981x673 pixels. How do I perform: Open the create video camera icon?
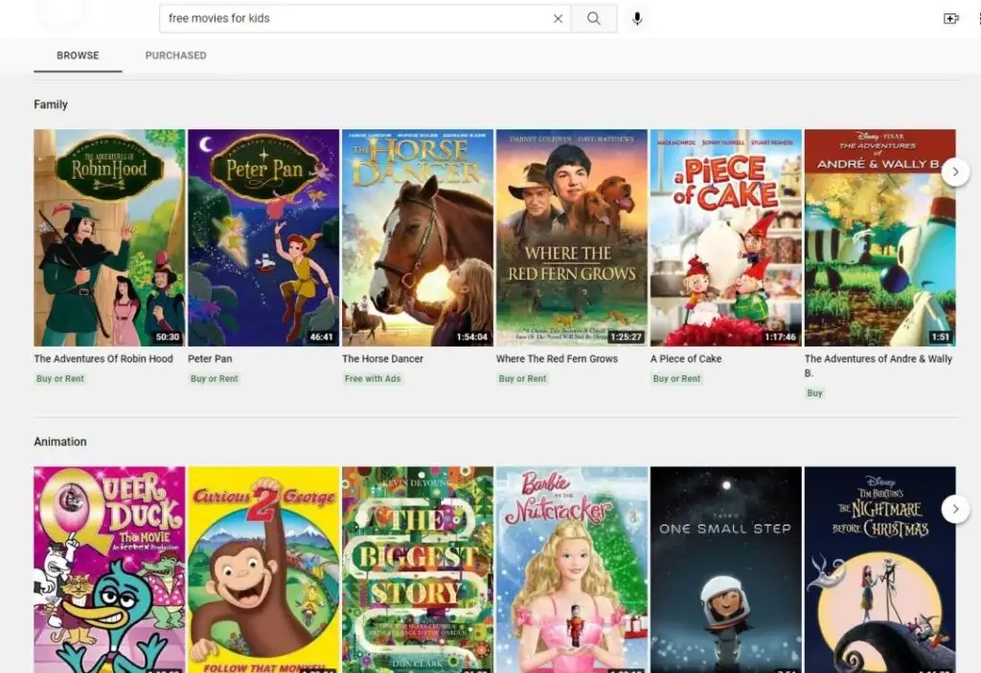tap(951, 19)
